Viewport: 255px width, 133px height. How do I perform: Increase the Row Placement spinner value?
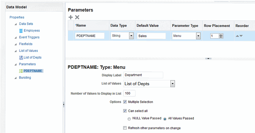tap(221, 35)
